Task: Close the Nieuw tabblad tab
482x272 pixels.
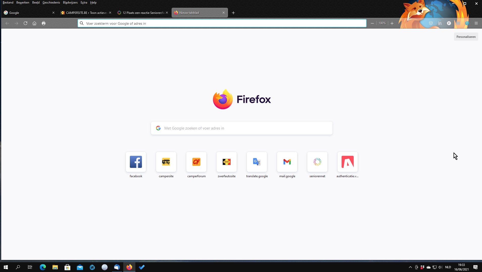Action: tap(224, 13)
